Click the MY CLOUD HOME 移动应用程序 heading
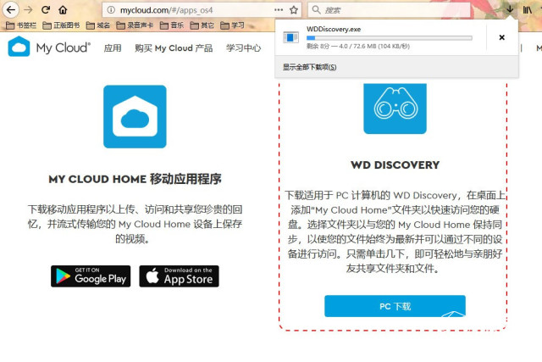The height and width of the screenshot is (362, 542). pos(135,179)
